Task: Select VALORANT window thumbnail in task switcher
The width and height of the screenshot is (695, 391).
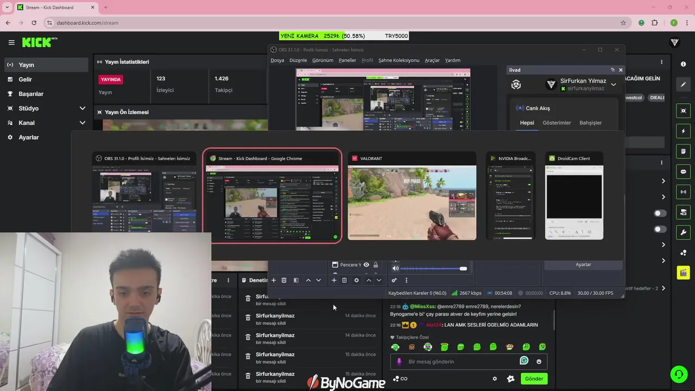Action: pos(412,197)
